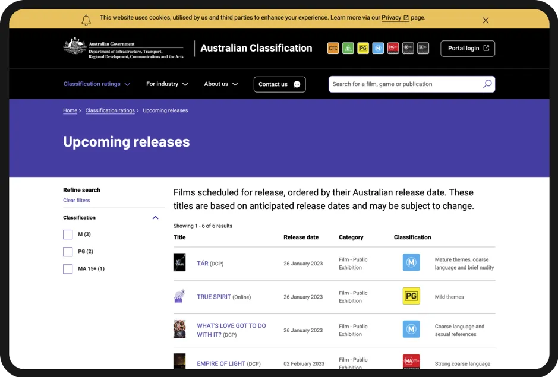Open the Portal login button
558x377 pixels.
467,48
